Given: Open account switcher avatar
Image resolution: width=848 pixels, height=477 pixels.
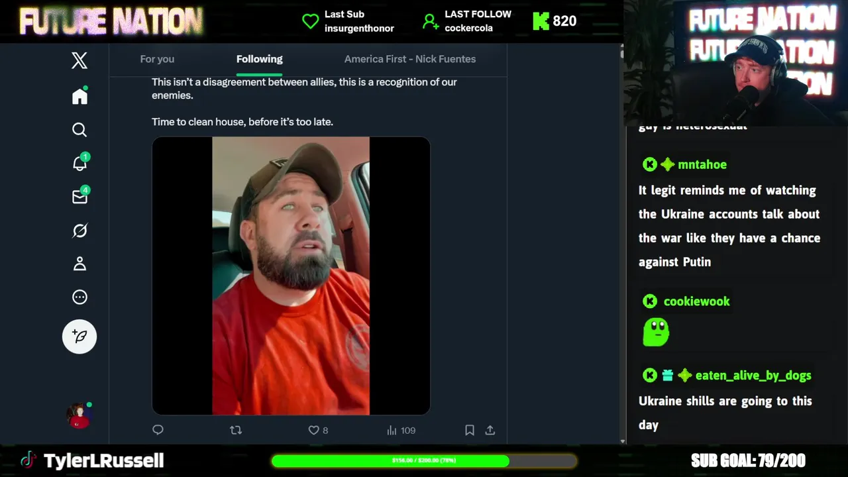Looking at the screenshot, I should point(79,415).
